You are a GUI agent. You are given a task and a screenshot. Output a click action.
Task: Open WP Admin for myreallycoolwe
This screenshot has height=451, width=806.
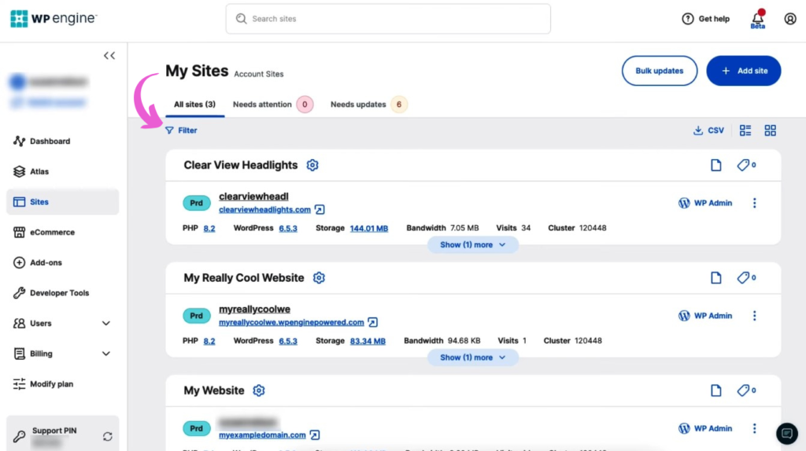pos(705,316)
